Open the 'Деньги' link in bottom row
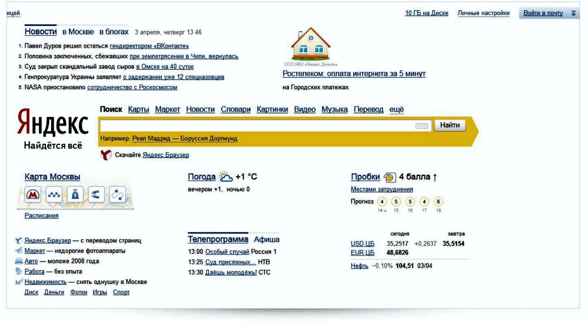This screenshot has width=588, height=325. (x=54, y=292)
